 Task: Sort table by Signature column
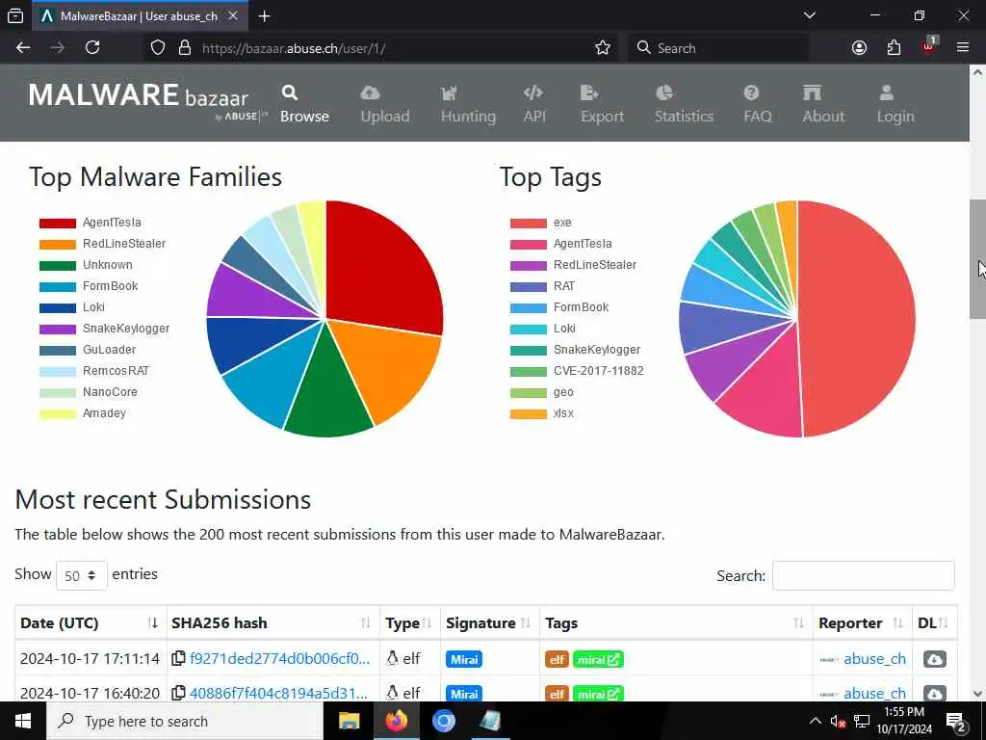point(490,623)
